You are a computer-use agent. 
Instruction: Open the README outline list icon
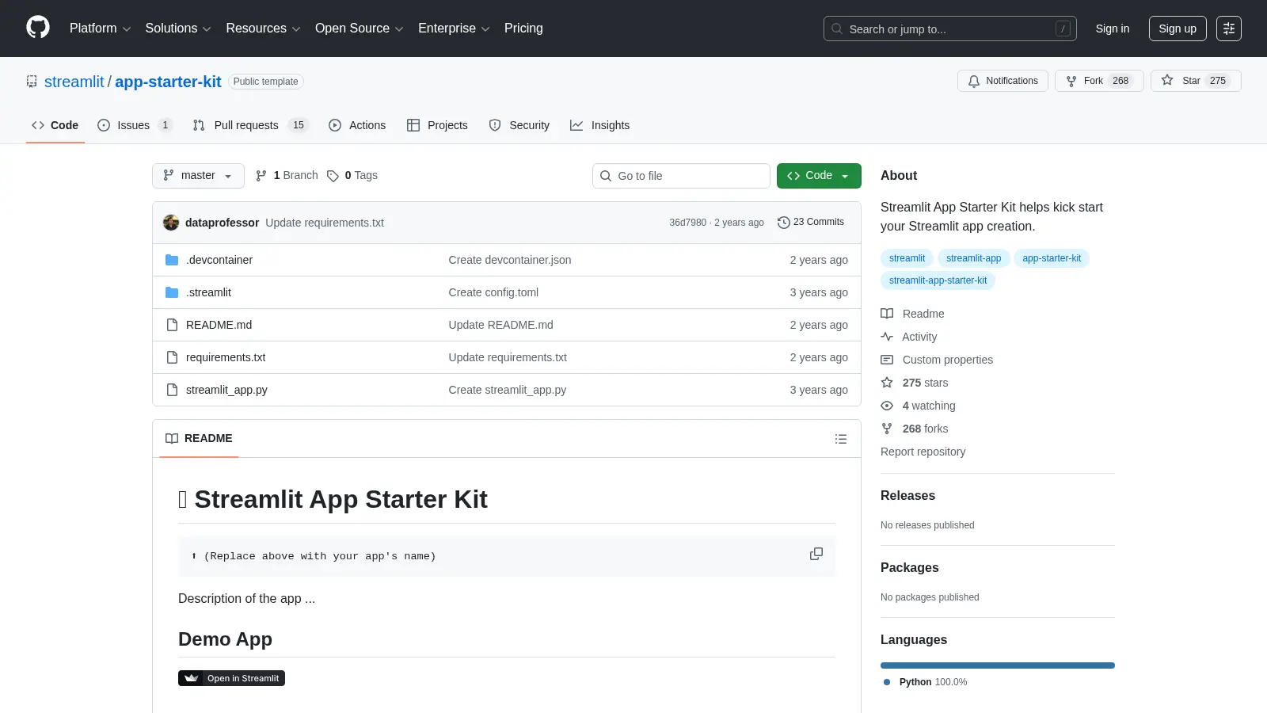(841, 439)
